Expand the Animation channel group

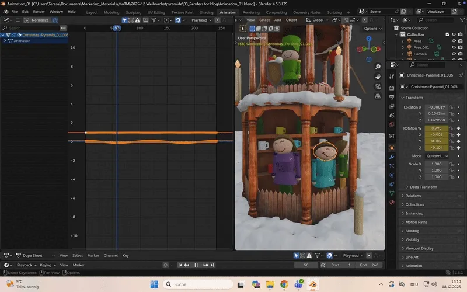(x=5, y=41)
